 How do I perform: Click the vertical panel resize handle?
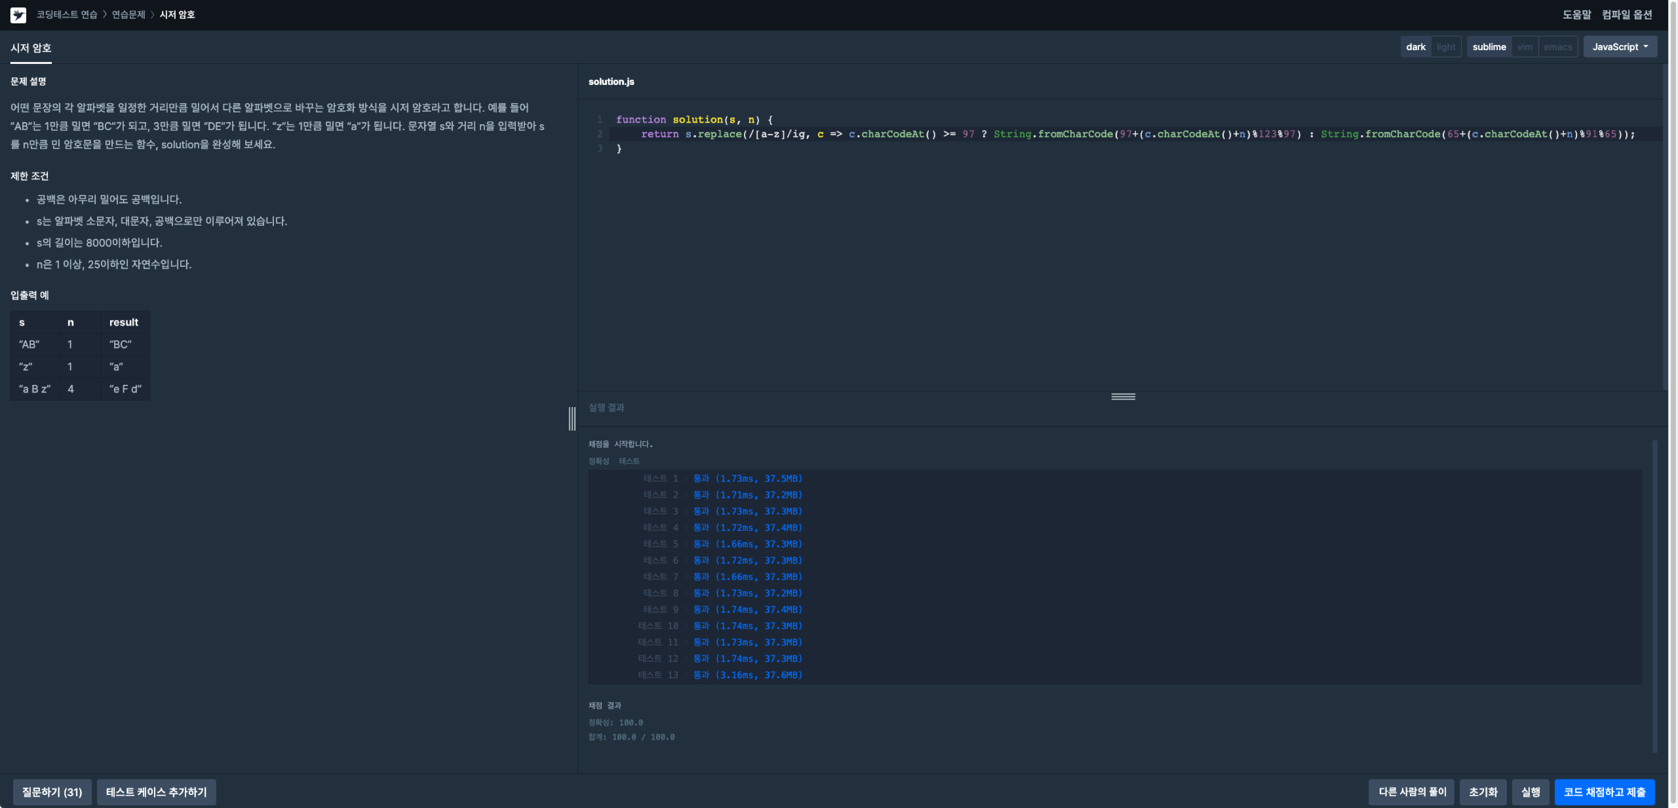[x=572, y=419]
